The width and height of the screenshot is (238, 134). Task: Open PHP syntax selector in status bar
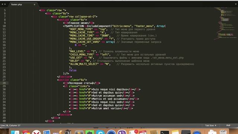pyautogui.click(x=228, y=125)
